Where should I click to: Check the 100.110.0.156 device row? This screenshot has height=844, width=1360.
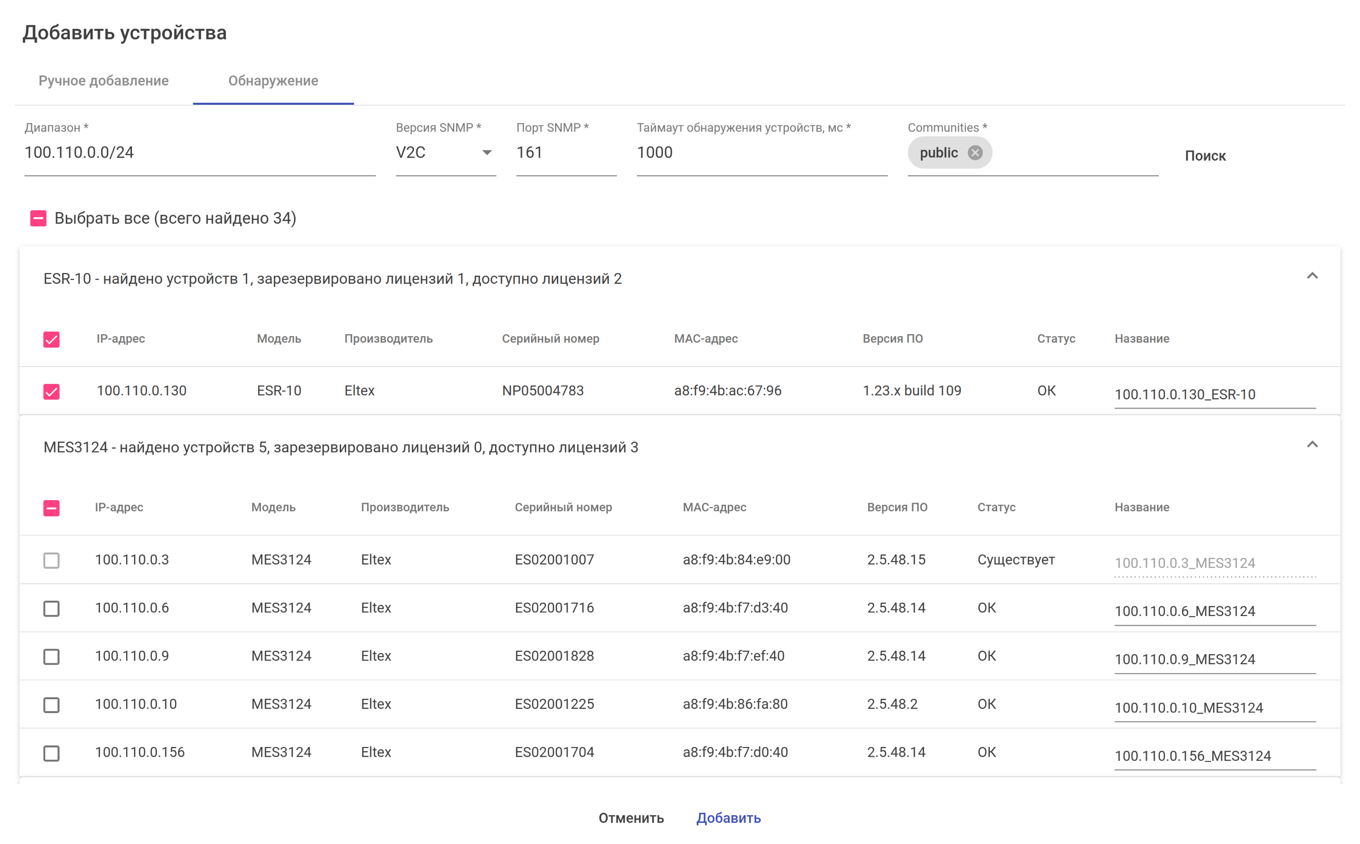[51, 753]
